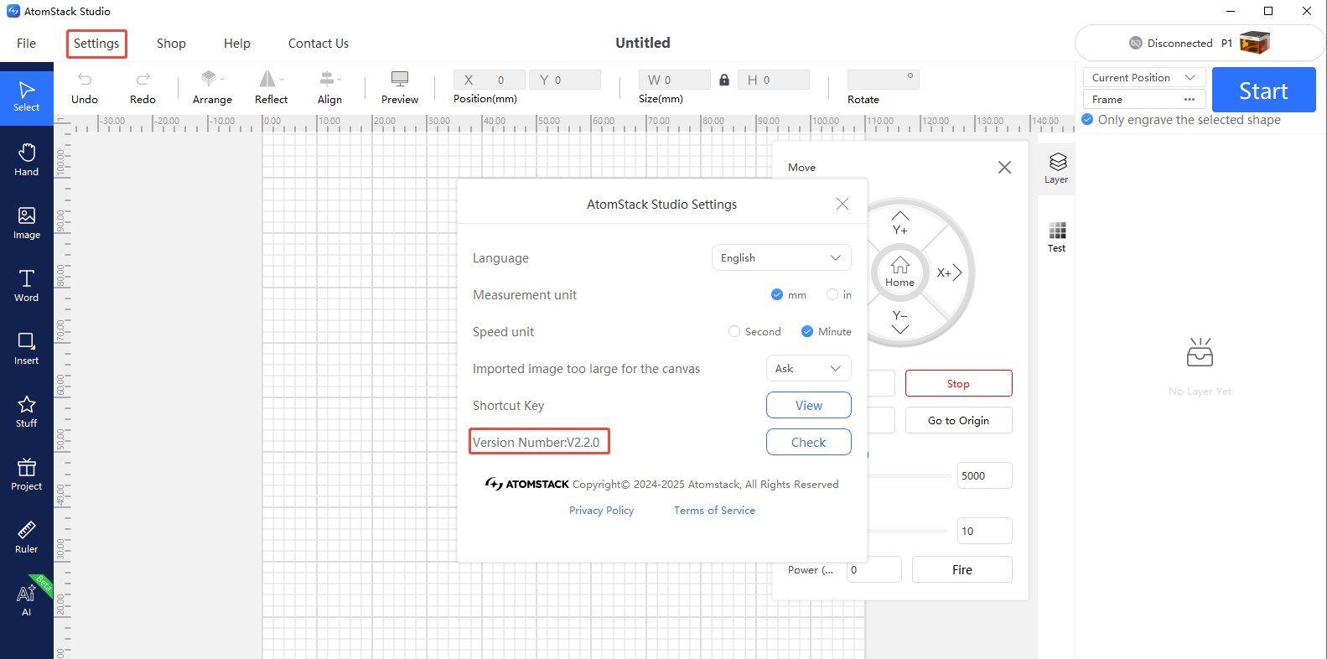Open the imported image too large dropdown
The height and width of the screenshot is (659, 1327).
(x=809, y=368)
